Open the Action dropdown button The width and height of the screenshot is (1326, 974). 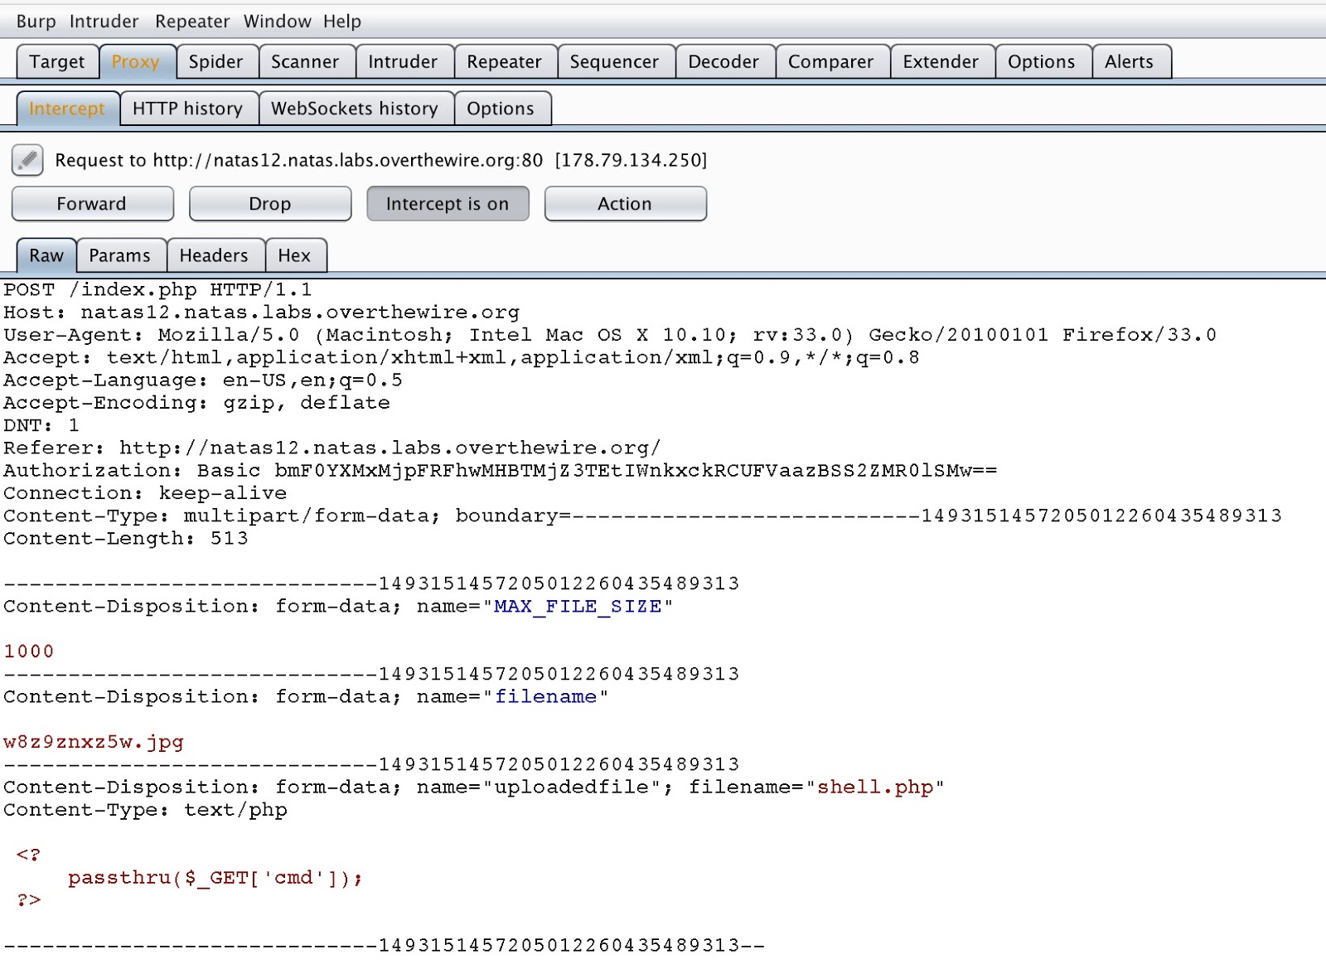coord(625,204)
